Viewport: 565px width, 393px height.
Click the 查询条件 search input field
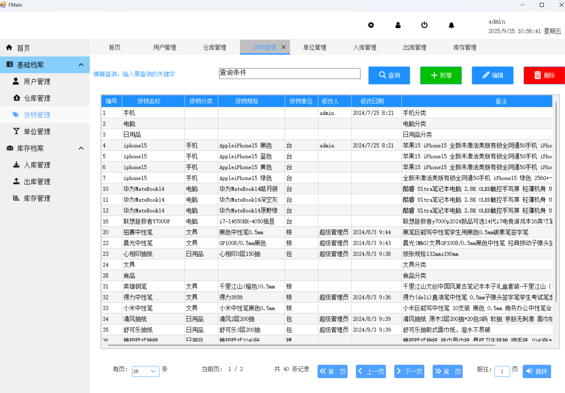point(289,73)
